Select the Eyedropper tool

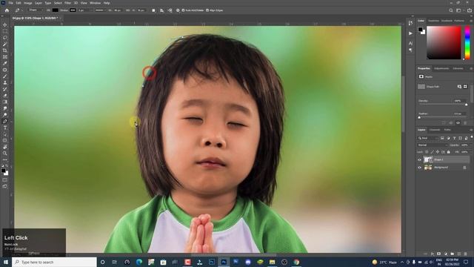click(5, 63)
